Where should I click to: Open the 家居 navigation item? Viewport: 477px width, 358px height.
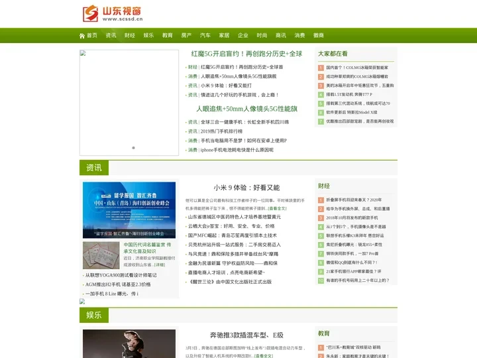[224, 35]
